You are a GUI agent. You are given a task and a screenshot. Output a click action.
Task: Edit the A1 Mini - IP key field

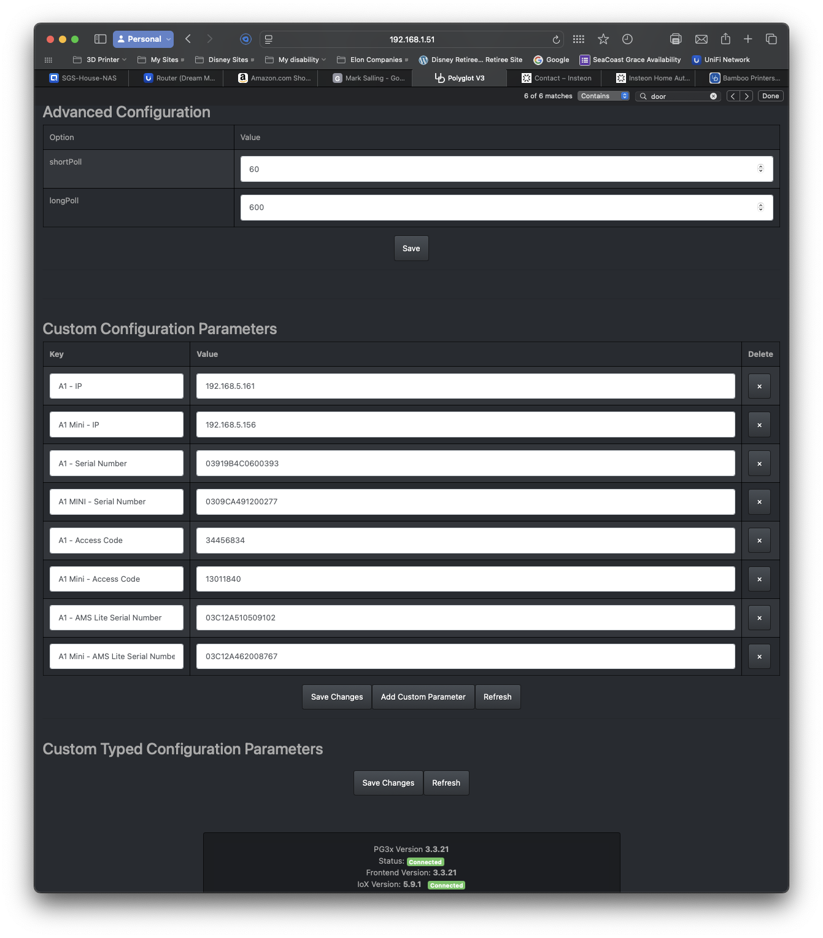(x=117, y=425)
